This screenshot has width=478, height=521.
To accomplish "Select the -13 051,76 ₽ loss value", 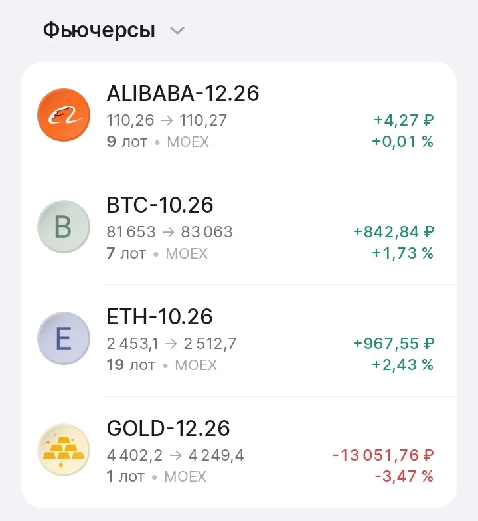I will pos(383,455).
